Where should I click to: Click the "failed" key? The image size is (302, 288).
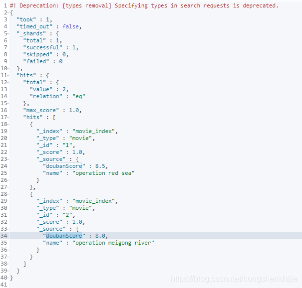tap(36, 61)
